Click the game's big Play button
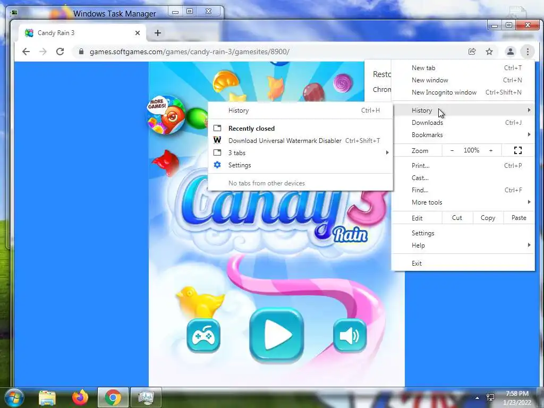Screen dimensions: 544x408 point(276,335)
